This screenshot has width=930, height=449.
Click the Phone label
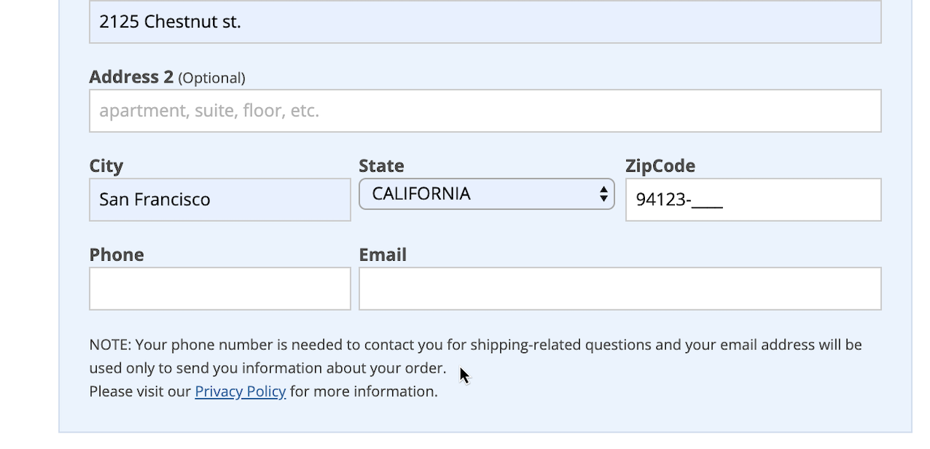tap(116, 254)
